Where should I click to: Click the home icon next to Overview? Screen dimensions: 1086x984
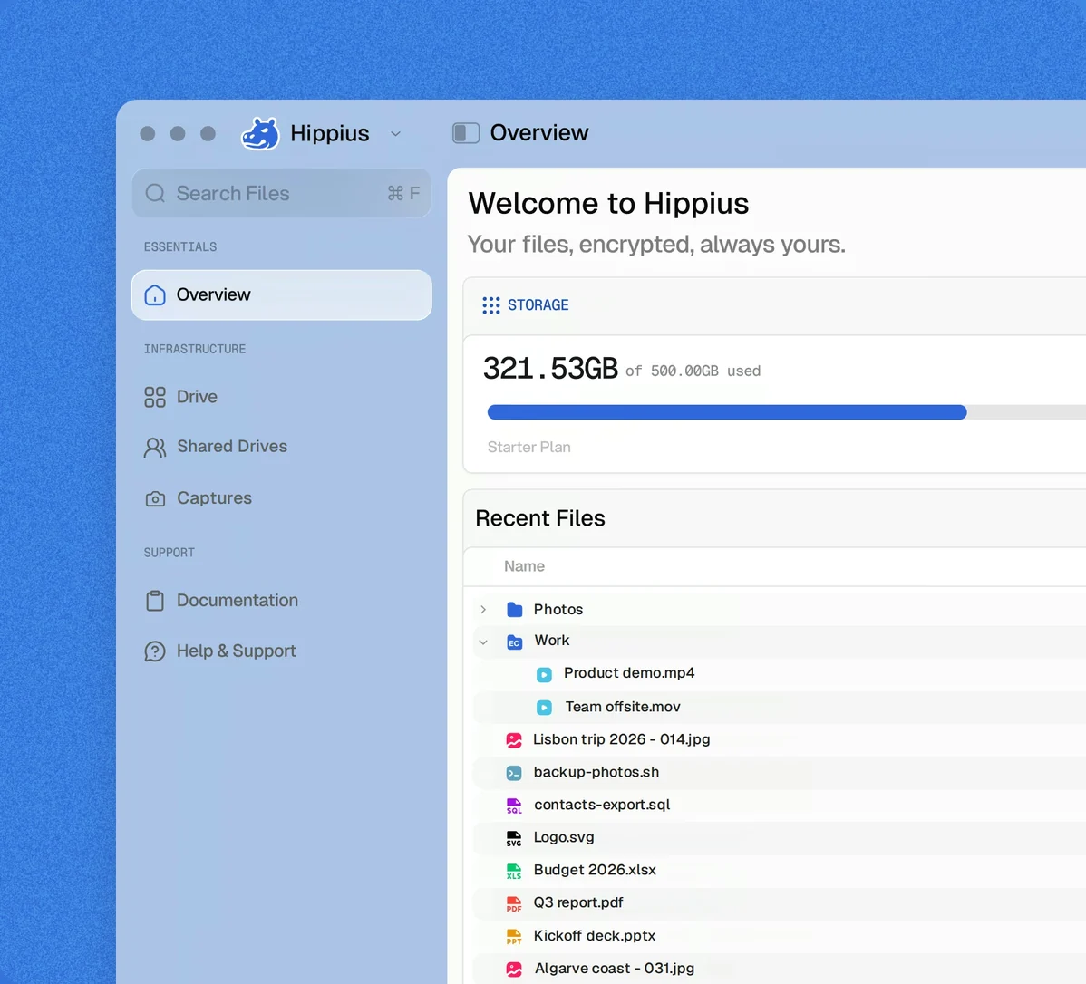155,295
